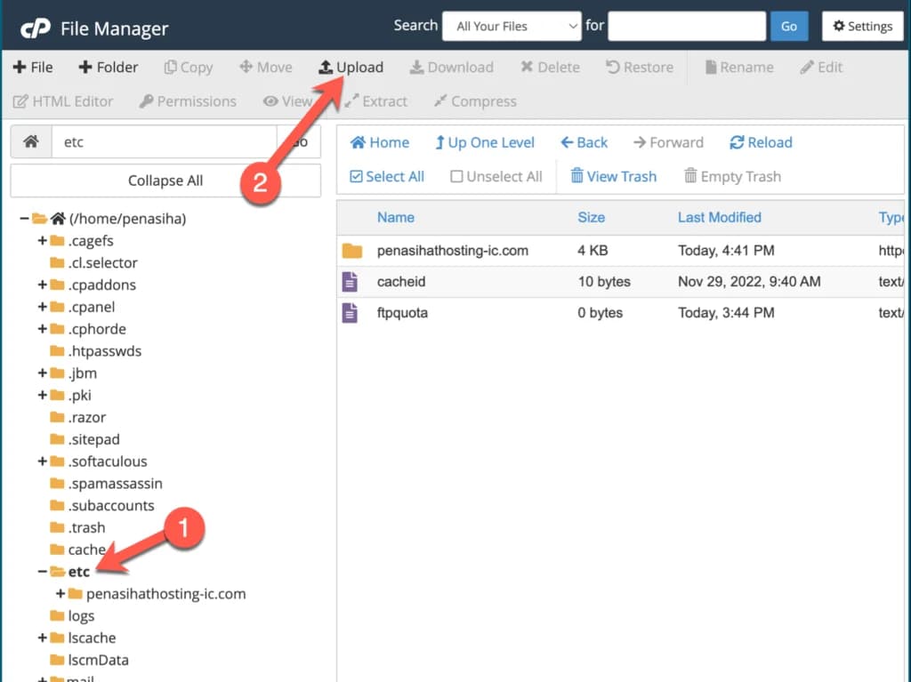Click inside the search text field
The image size is (911, 682).
pos(686,26)
